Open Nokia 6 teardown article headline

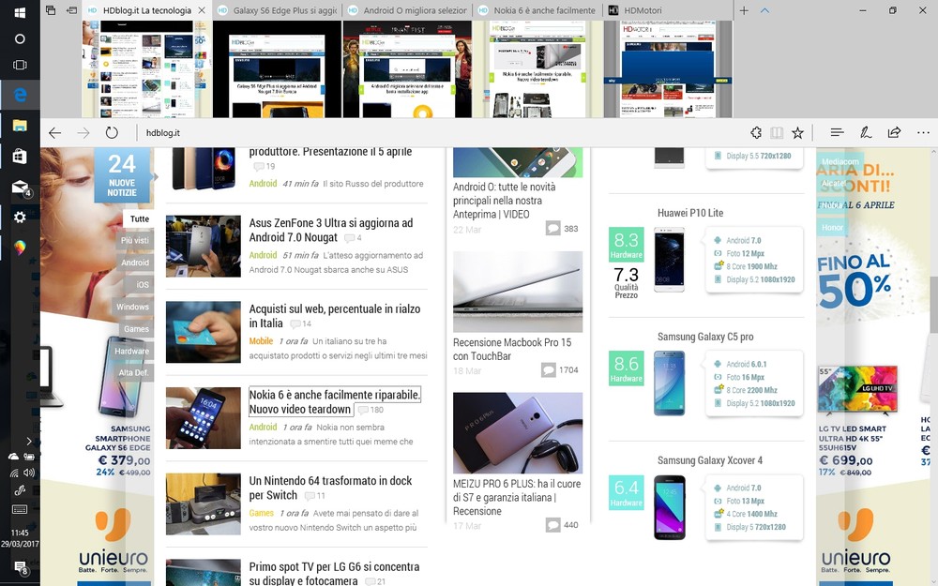[335, 402]
